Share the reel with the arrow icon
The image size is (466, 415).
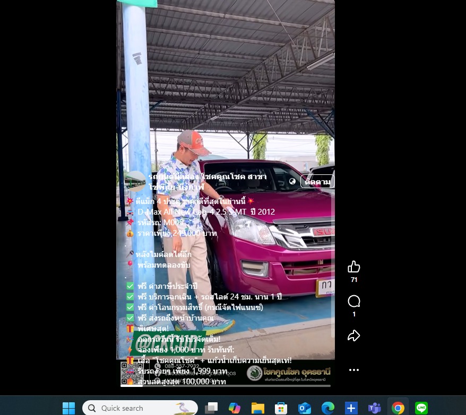(353, 335)
